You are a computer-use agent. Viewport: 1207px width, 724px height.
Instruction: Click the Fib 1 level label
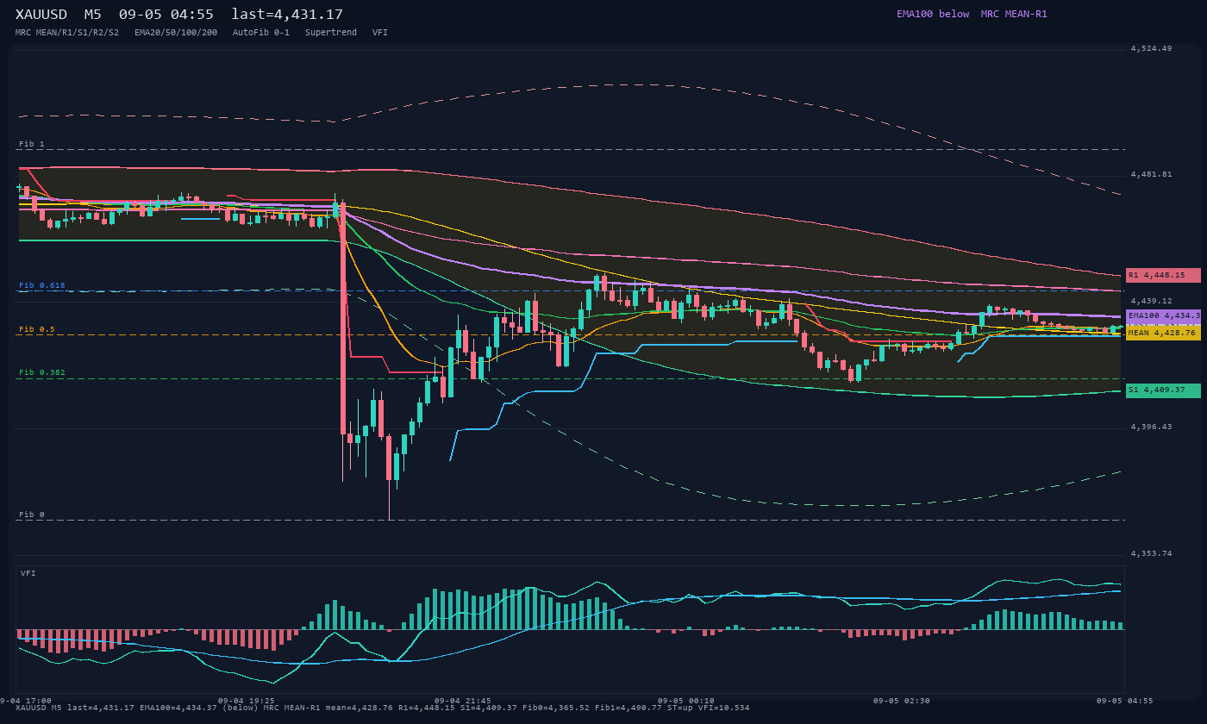tap(32, 144)
